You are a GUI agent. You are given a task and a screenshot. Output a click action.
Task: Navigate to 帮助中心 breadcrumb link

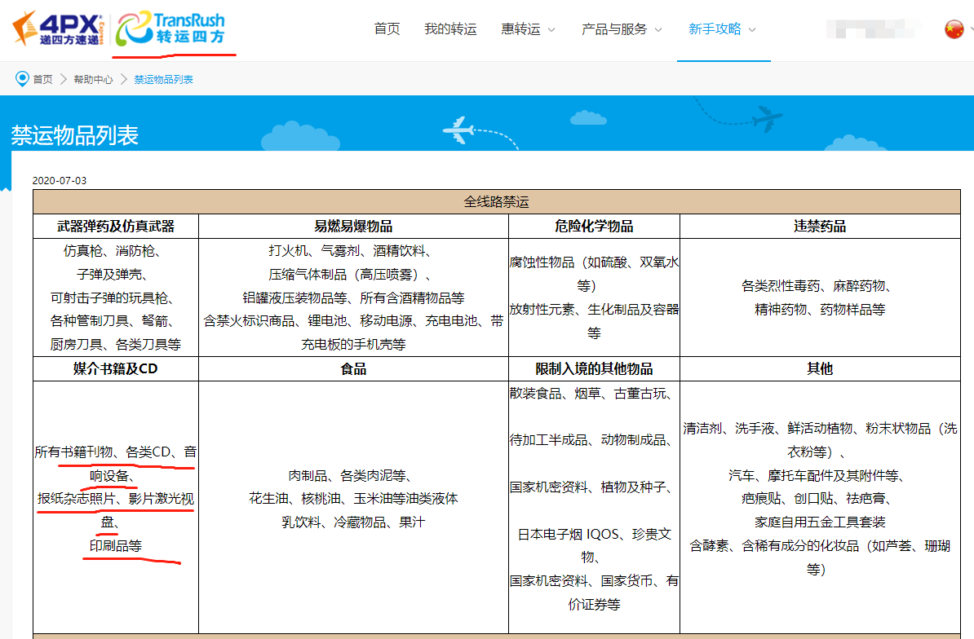pos(93,79)
